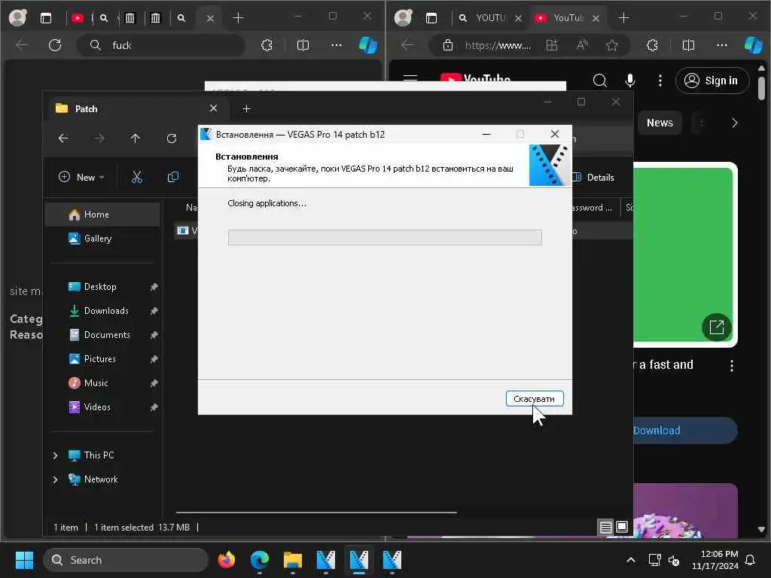This screenshot has width=771, height=578.
Task: Add a new tab in File Explorer
Action: (246, 108)
